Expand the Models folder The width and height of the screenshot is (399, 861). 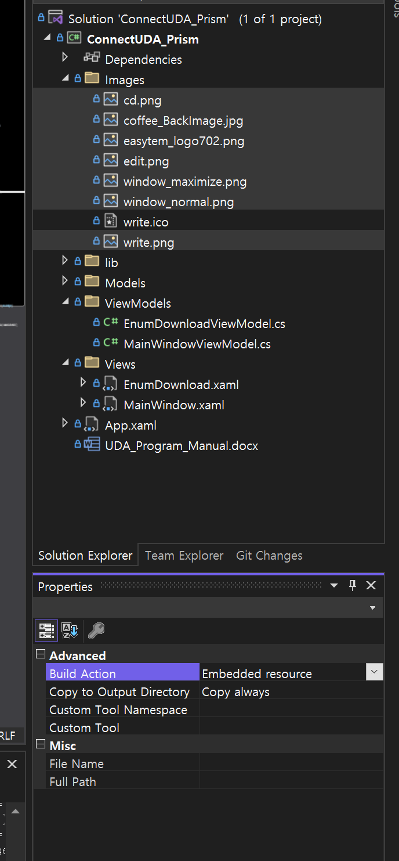coord(65,281)
